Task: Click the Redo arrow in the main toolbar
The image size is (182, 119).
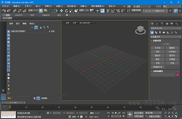Action: (9, 11)
